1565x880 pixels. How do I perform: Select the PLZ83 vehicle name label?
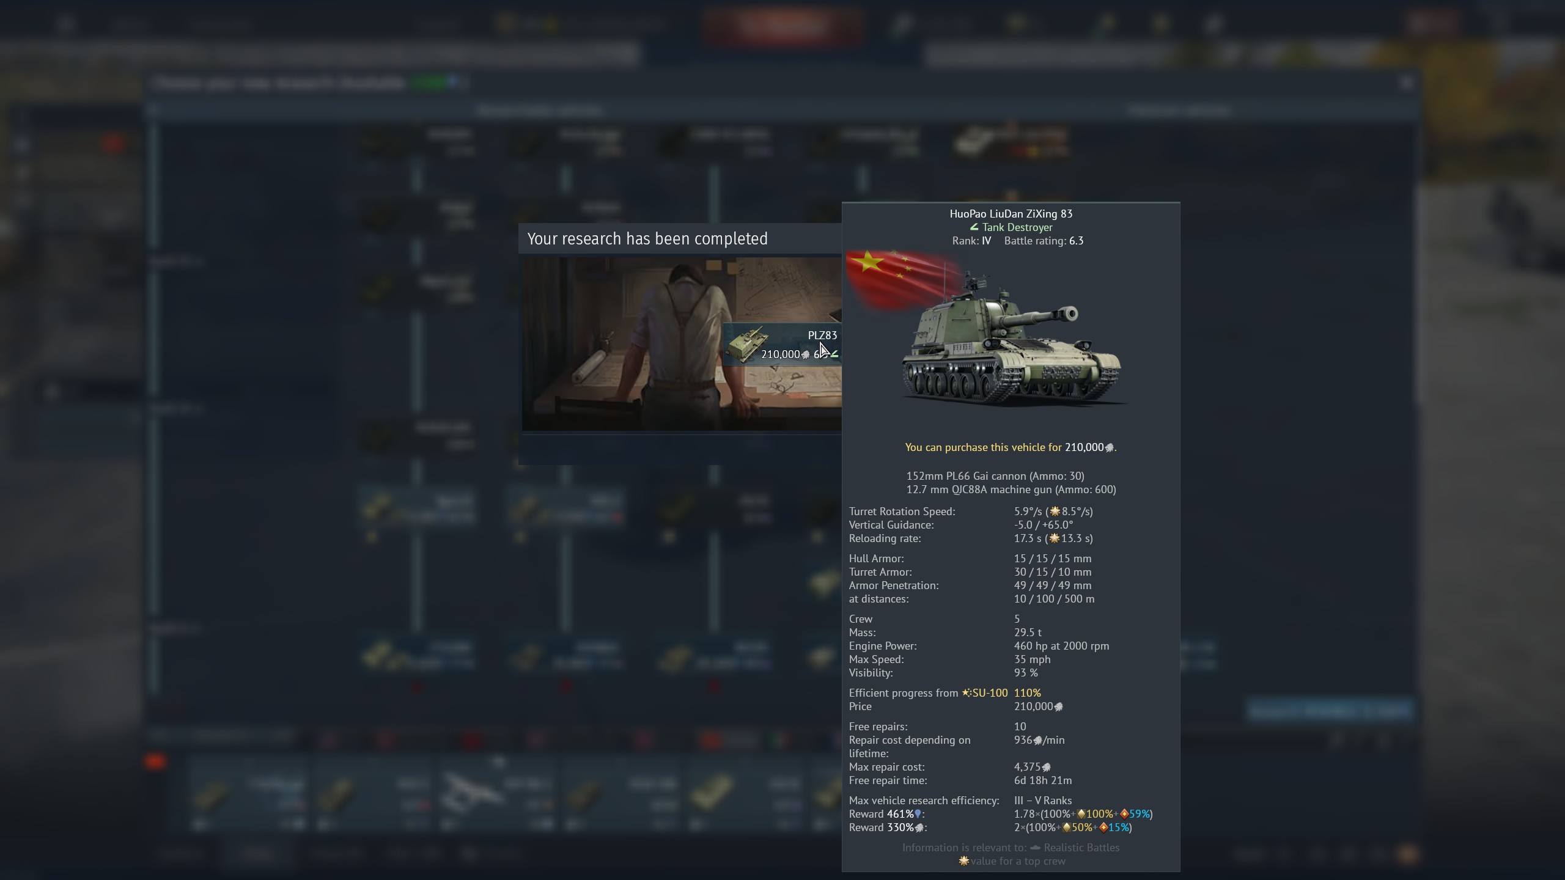coord(822,335)
